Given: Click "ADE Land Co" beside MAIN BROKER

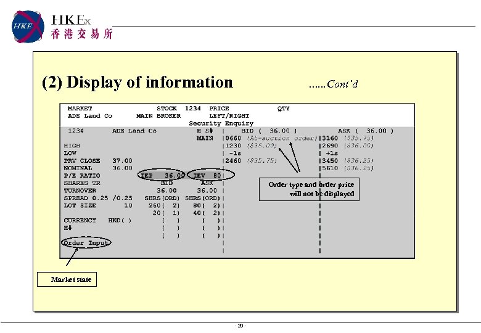Looking at the screenshot, I should point(90,116).
